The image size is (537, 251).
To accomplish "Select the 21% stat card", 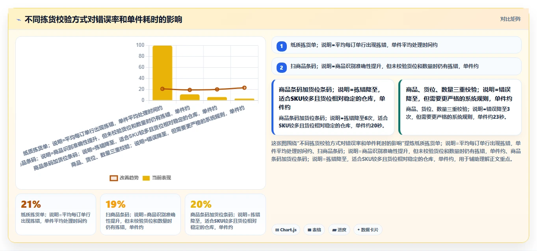I will (x=56, y=214).
